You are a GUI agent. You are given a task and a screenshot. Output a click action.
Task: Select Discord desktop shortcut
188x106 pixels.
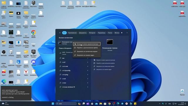tap(33, 63)
